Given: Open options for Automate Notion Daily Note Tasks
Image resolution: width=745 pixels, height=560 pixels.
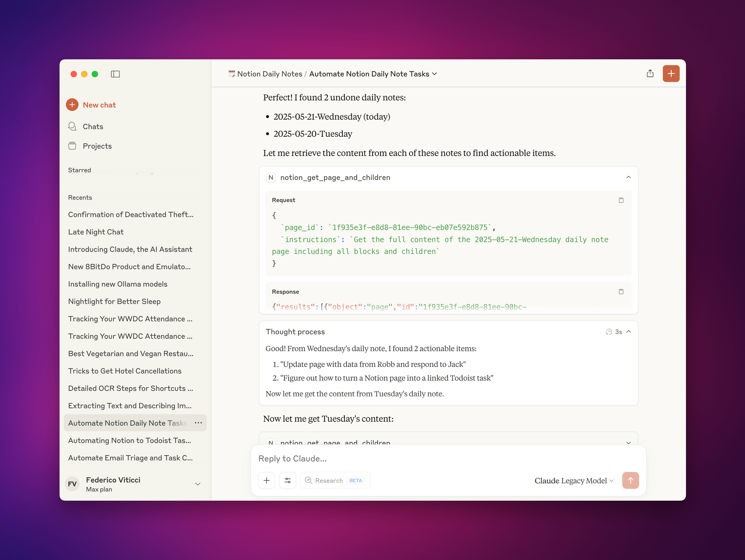Looking at the screenshot, I should click(x=198, y=423).
